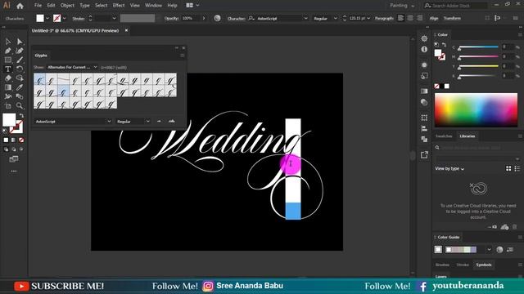
Task: Select the Pen tool
Action: [7, 51]
